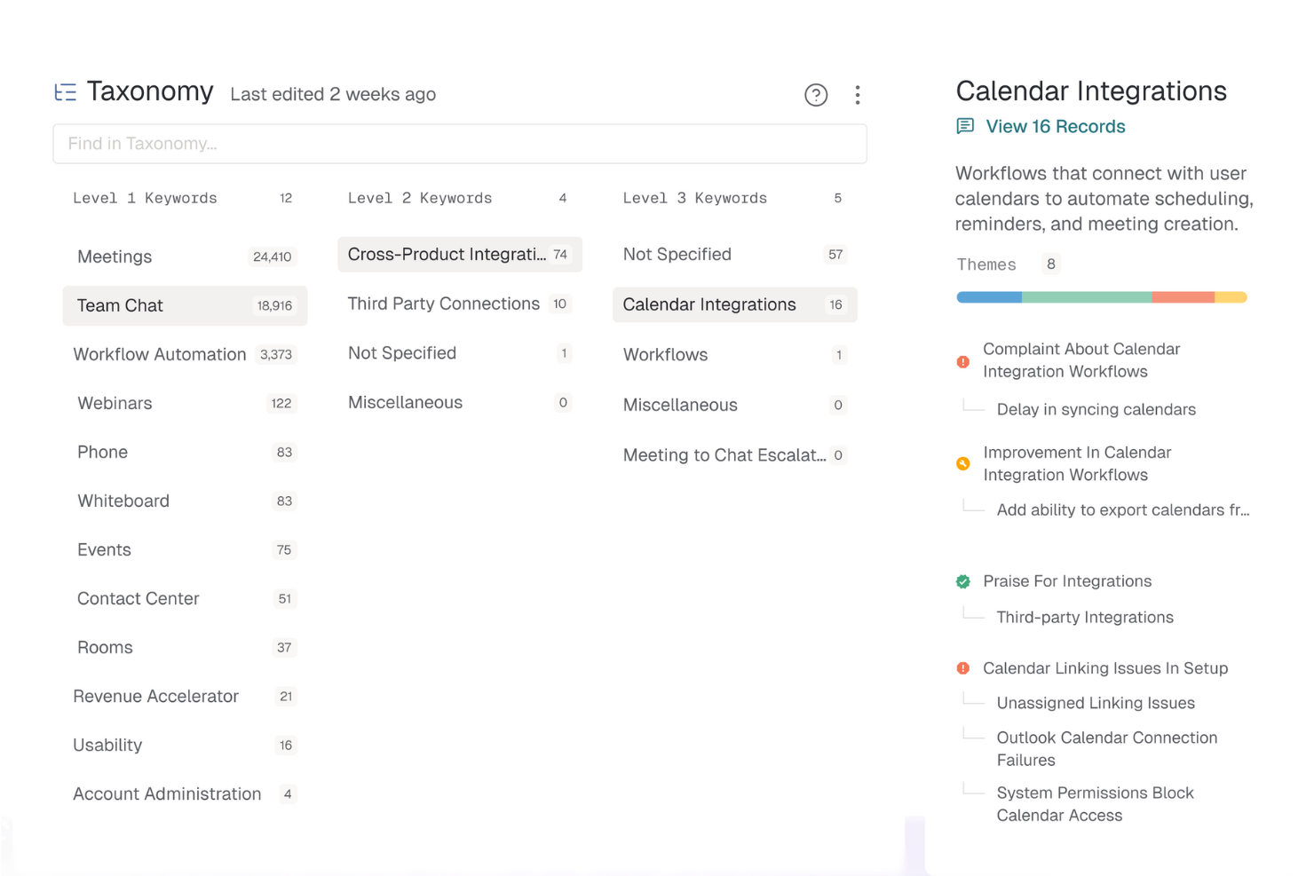
Task: Click the yellow improvement icon for Calendar Integration Workflows
Action: (x=963, y=463)
